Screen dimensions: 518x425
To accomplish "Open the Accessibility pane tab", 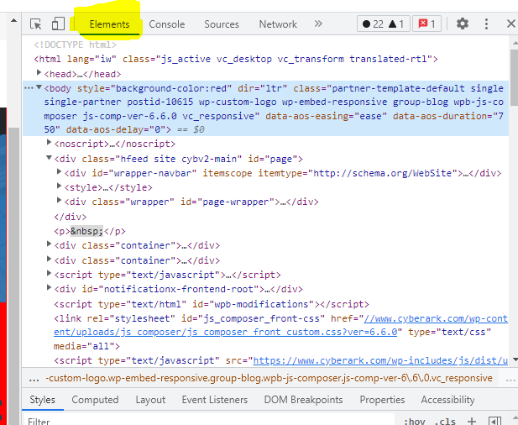I will pos(447,400).
